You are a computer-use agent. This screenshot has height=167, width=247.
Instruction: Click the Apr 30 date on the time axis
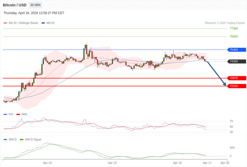(x=225, y=163)
